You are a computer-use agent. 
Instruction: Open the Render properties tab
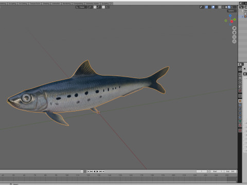[x=240, y=74]
